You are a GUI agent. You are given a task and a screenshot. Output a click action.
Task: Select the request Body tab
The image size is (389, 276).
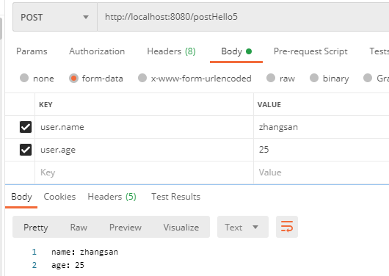[x=236, y=51]
